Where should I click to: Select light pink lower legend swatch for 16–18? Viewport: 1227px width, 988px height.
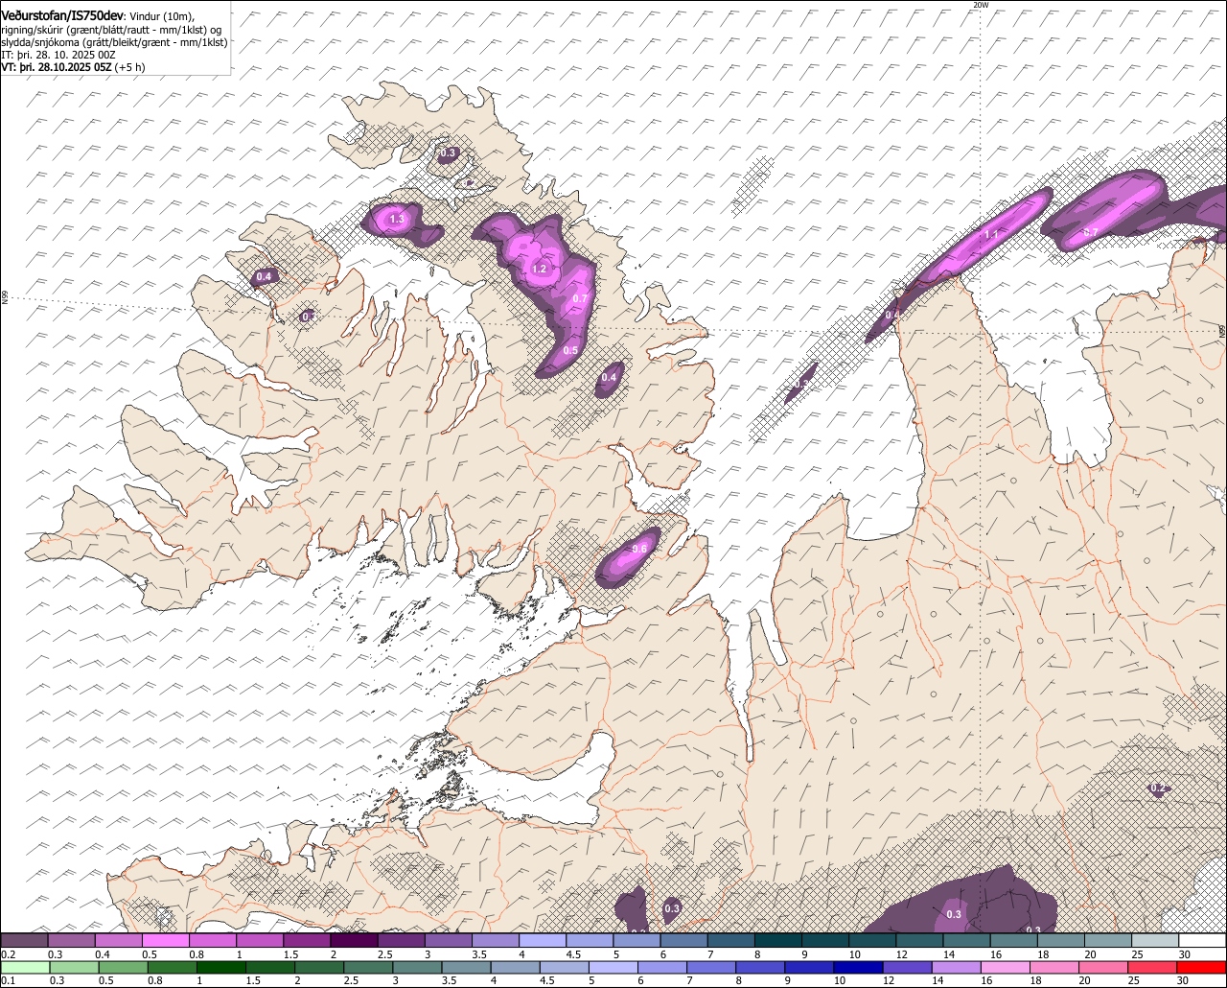click(x=1007, y=968)
